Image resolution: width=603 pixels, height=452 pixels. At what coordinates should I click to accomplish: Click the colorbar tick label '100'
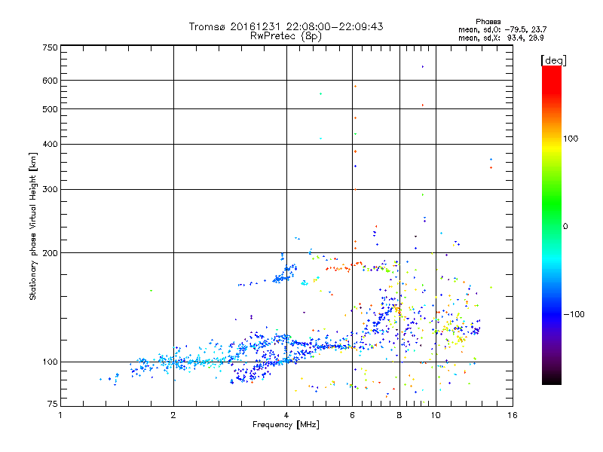click(571, 139)
